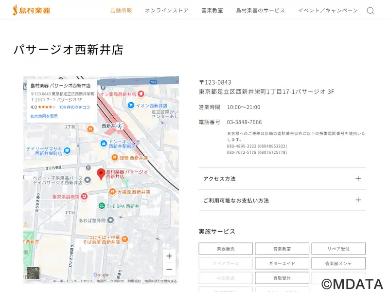Click the postal code 〒123-0843 text
Image resolution: width=389 pixels, height=292 pixels.
(215, 82)
